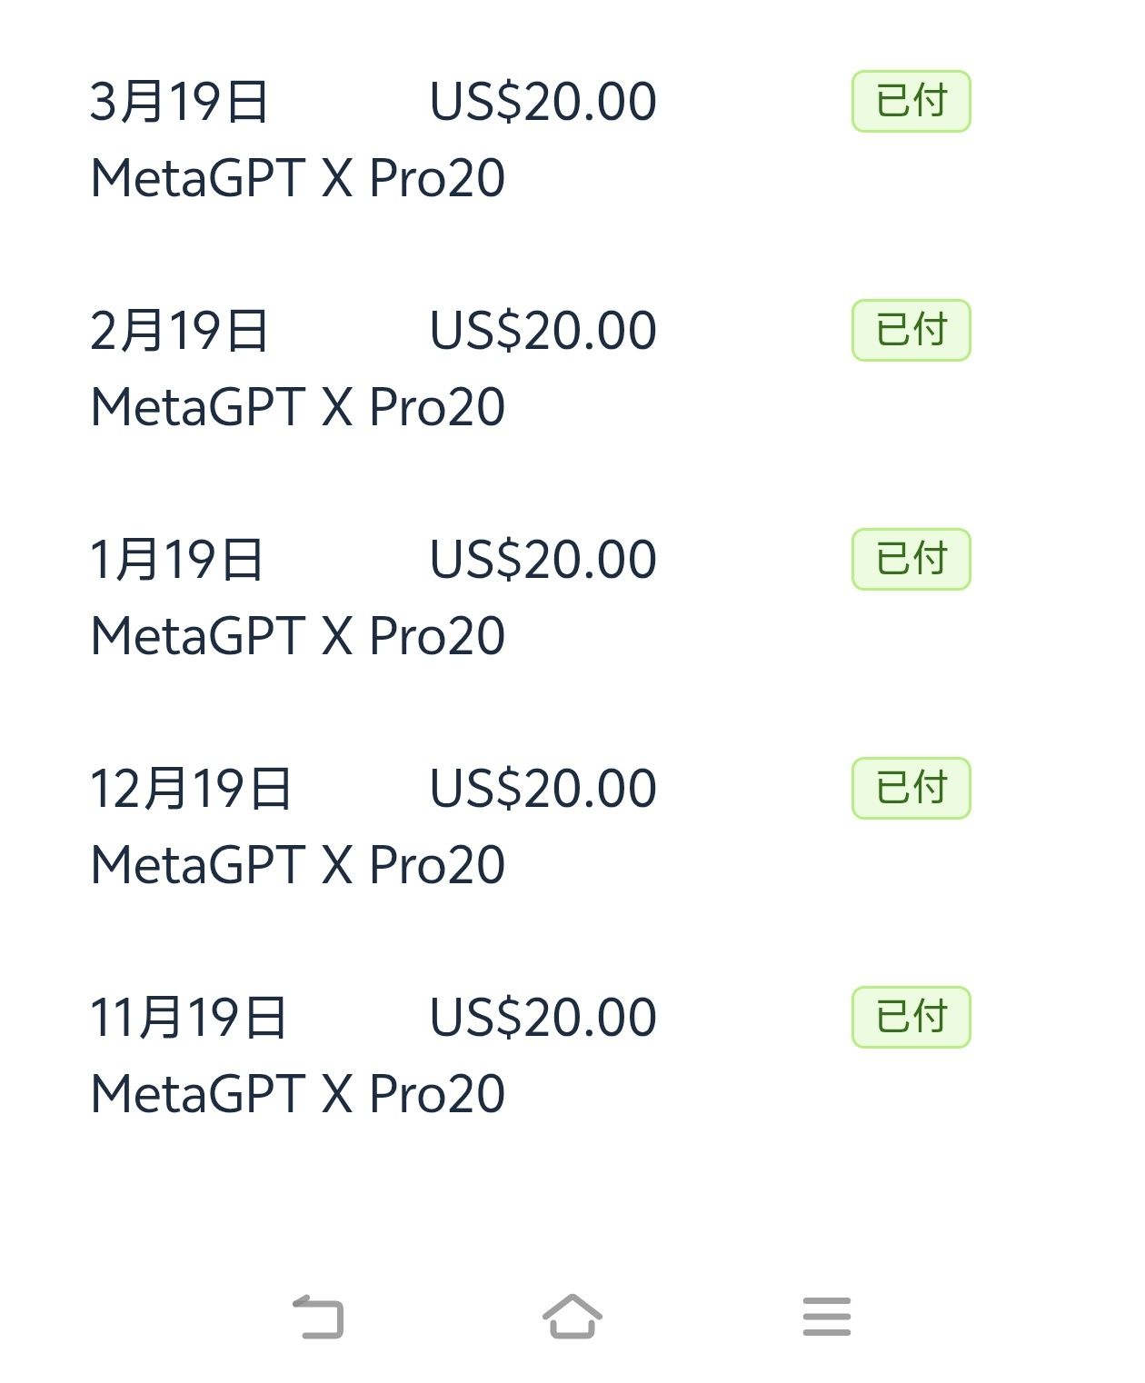Click the US$20.00 amount for January 19
This screenshot has height=1383, width=1145.
click(x=543, y=559)
